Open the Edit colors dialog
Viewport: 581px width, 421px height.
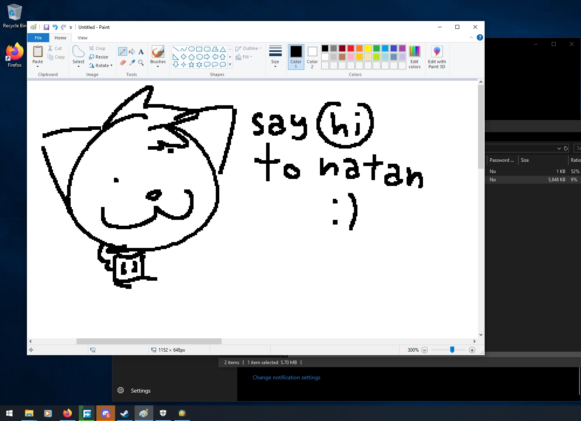414,57
